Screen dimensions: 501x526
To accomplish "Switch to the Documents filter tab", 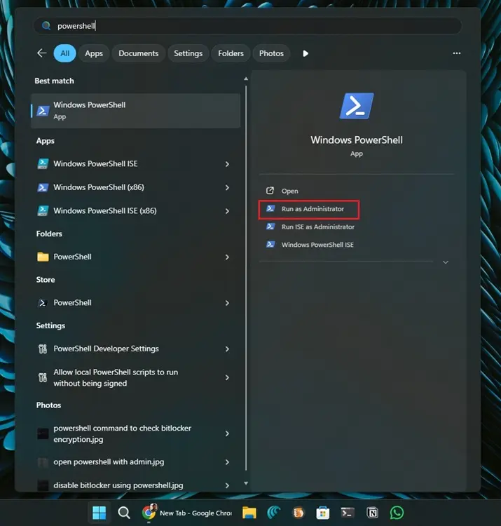I will coord(139,53).
